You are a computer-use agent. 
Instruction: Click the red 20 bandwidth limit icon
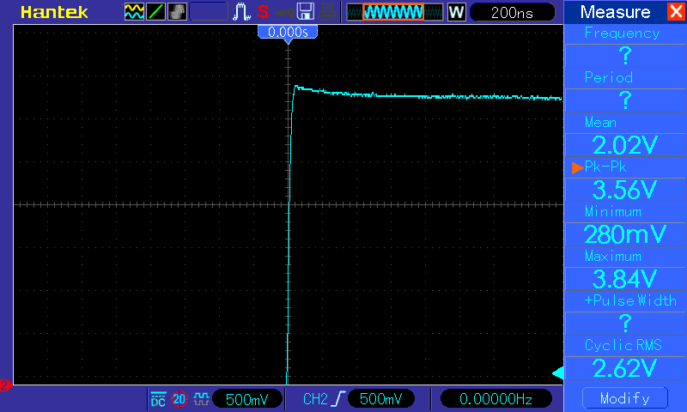click(179, 399)
